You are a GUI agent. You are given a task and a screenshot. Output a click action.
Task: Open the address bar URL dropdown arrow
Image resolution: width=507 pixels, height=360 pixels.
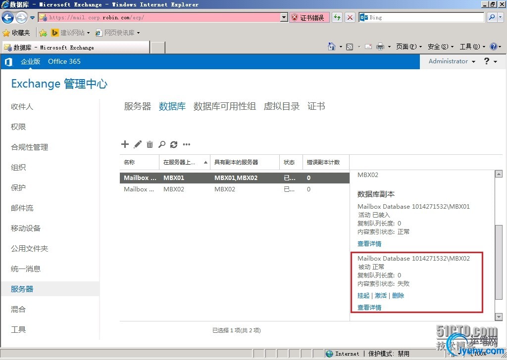pos(284,17)
